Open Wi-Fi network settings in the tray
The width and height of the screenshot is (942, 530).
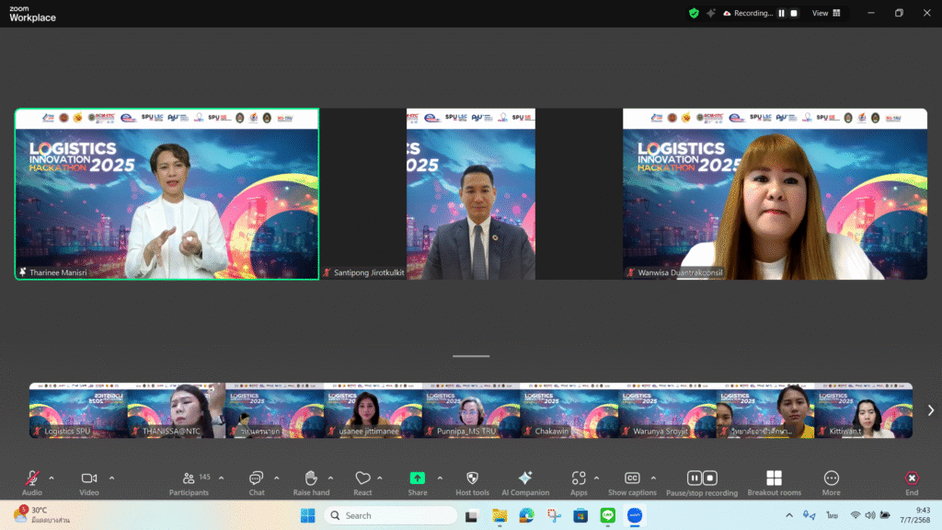pyautogui.click(x=856, y=515)
